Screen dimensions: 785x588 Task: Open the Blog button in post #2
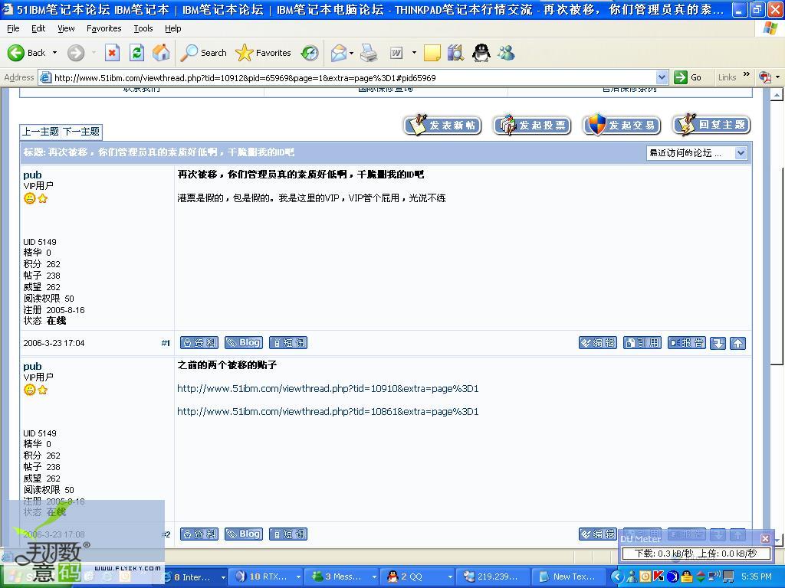pos(244,534)
